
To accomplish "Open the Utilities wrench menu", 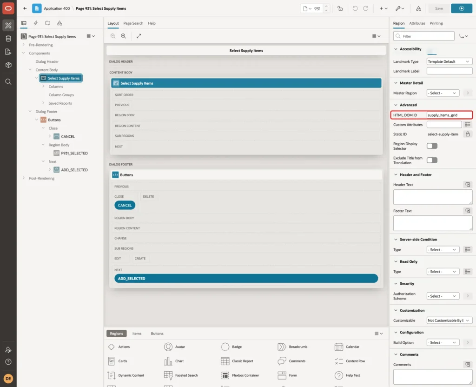I will (400, 8).
